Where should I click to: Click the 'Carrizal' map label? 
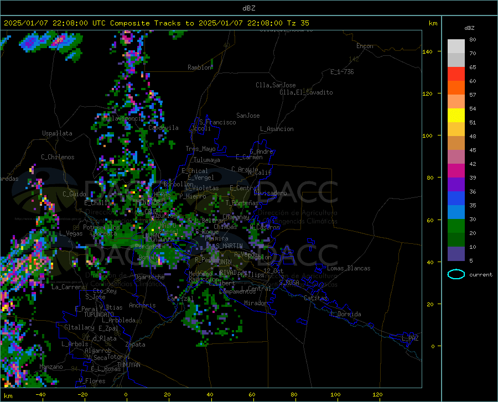click(x=180, y=299)
